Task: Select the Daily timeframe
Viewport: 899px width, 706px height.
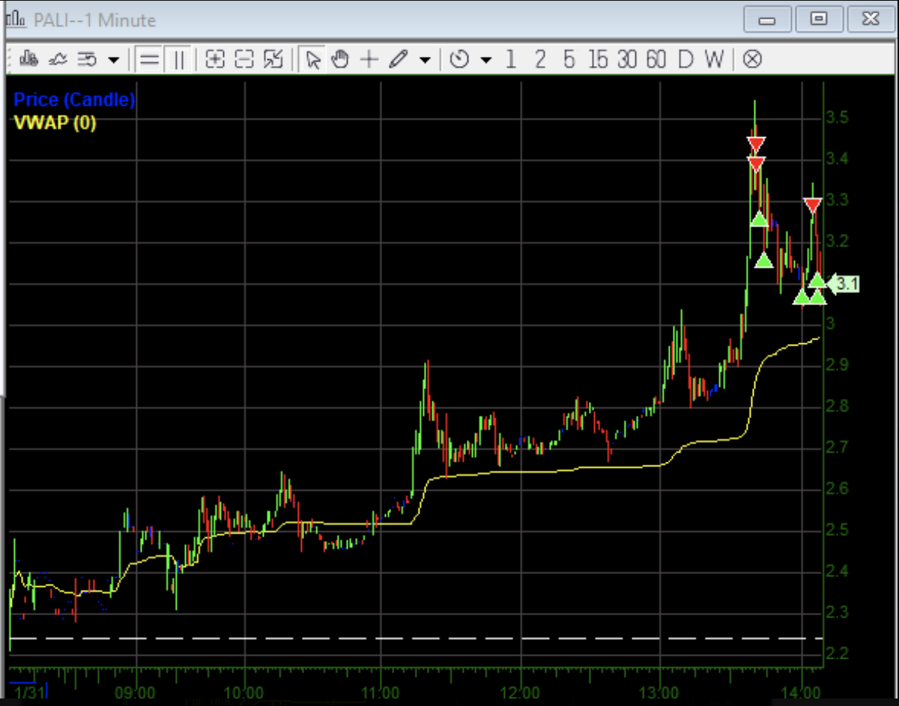Action: pyautogui.click(x=685, y=59)
